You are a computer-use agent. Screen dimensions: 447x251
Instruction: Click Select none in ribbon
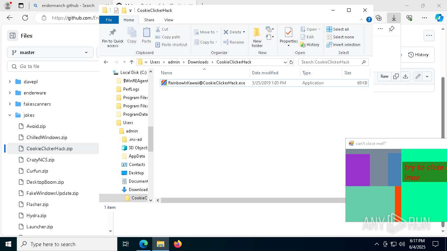(x=340, y=37)
